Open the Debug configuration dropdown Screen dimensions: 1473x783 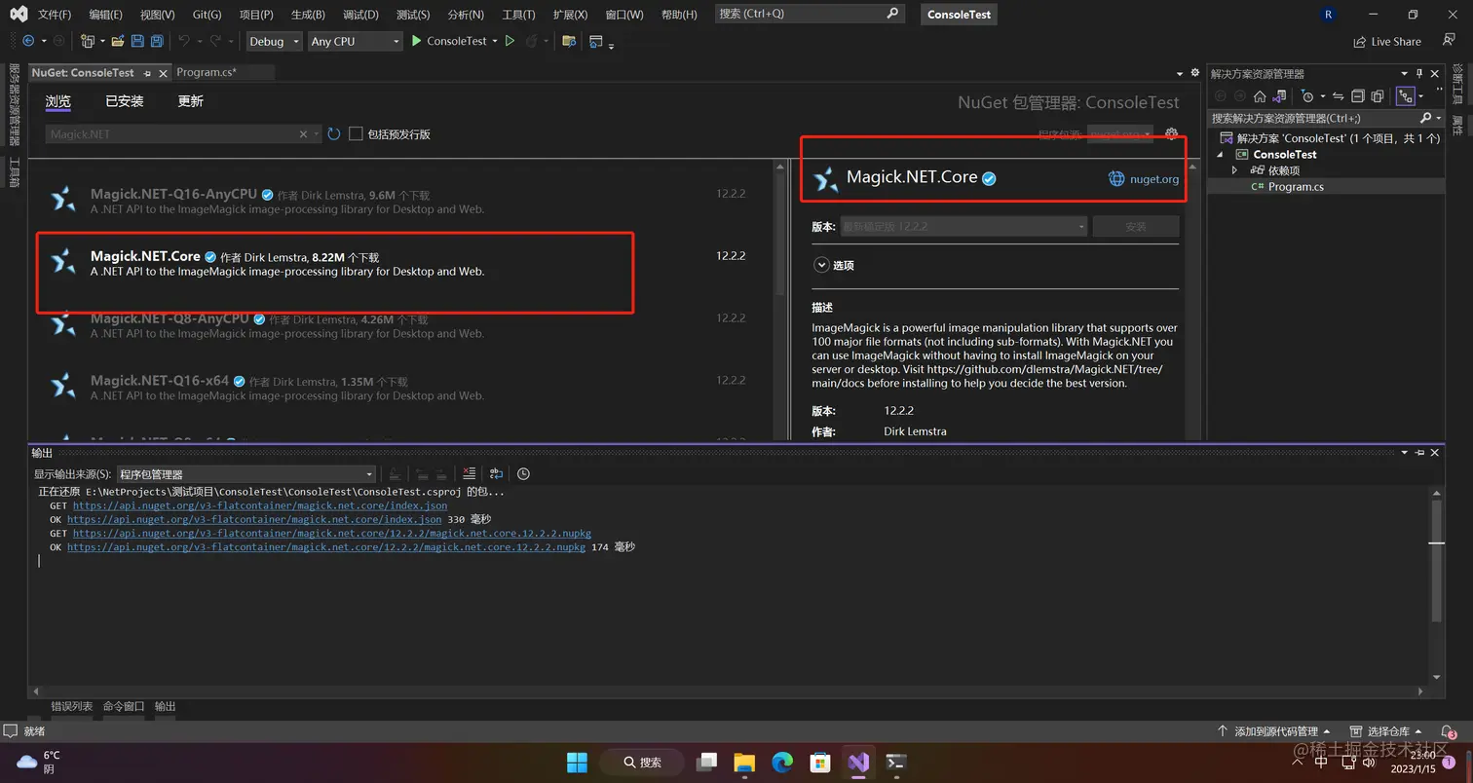tap(274, 41)
